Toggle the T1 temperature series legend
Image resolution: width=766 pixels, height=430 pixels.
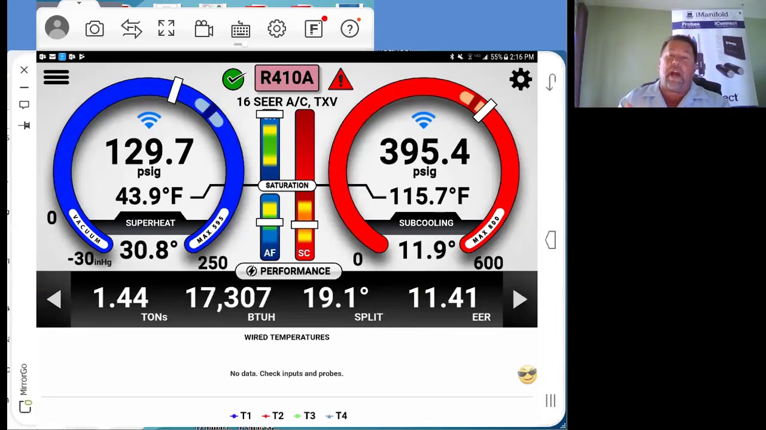tap(241, 416)
